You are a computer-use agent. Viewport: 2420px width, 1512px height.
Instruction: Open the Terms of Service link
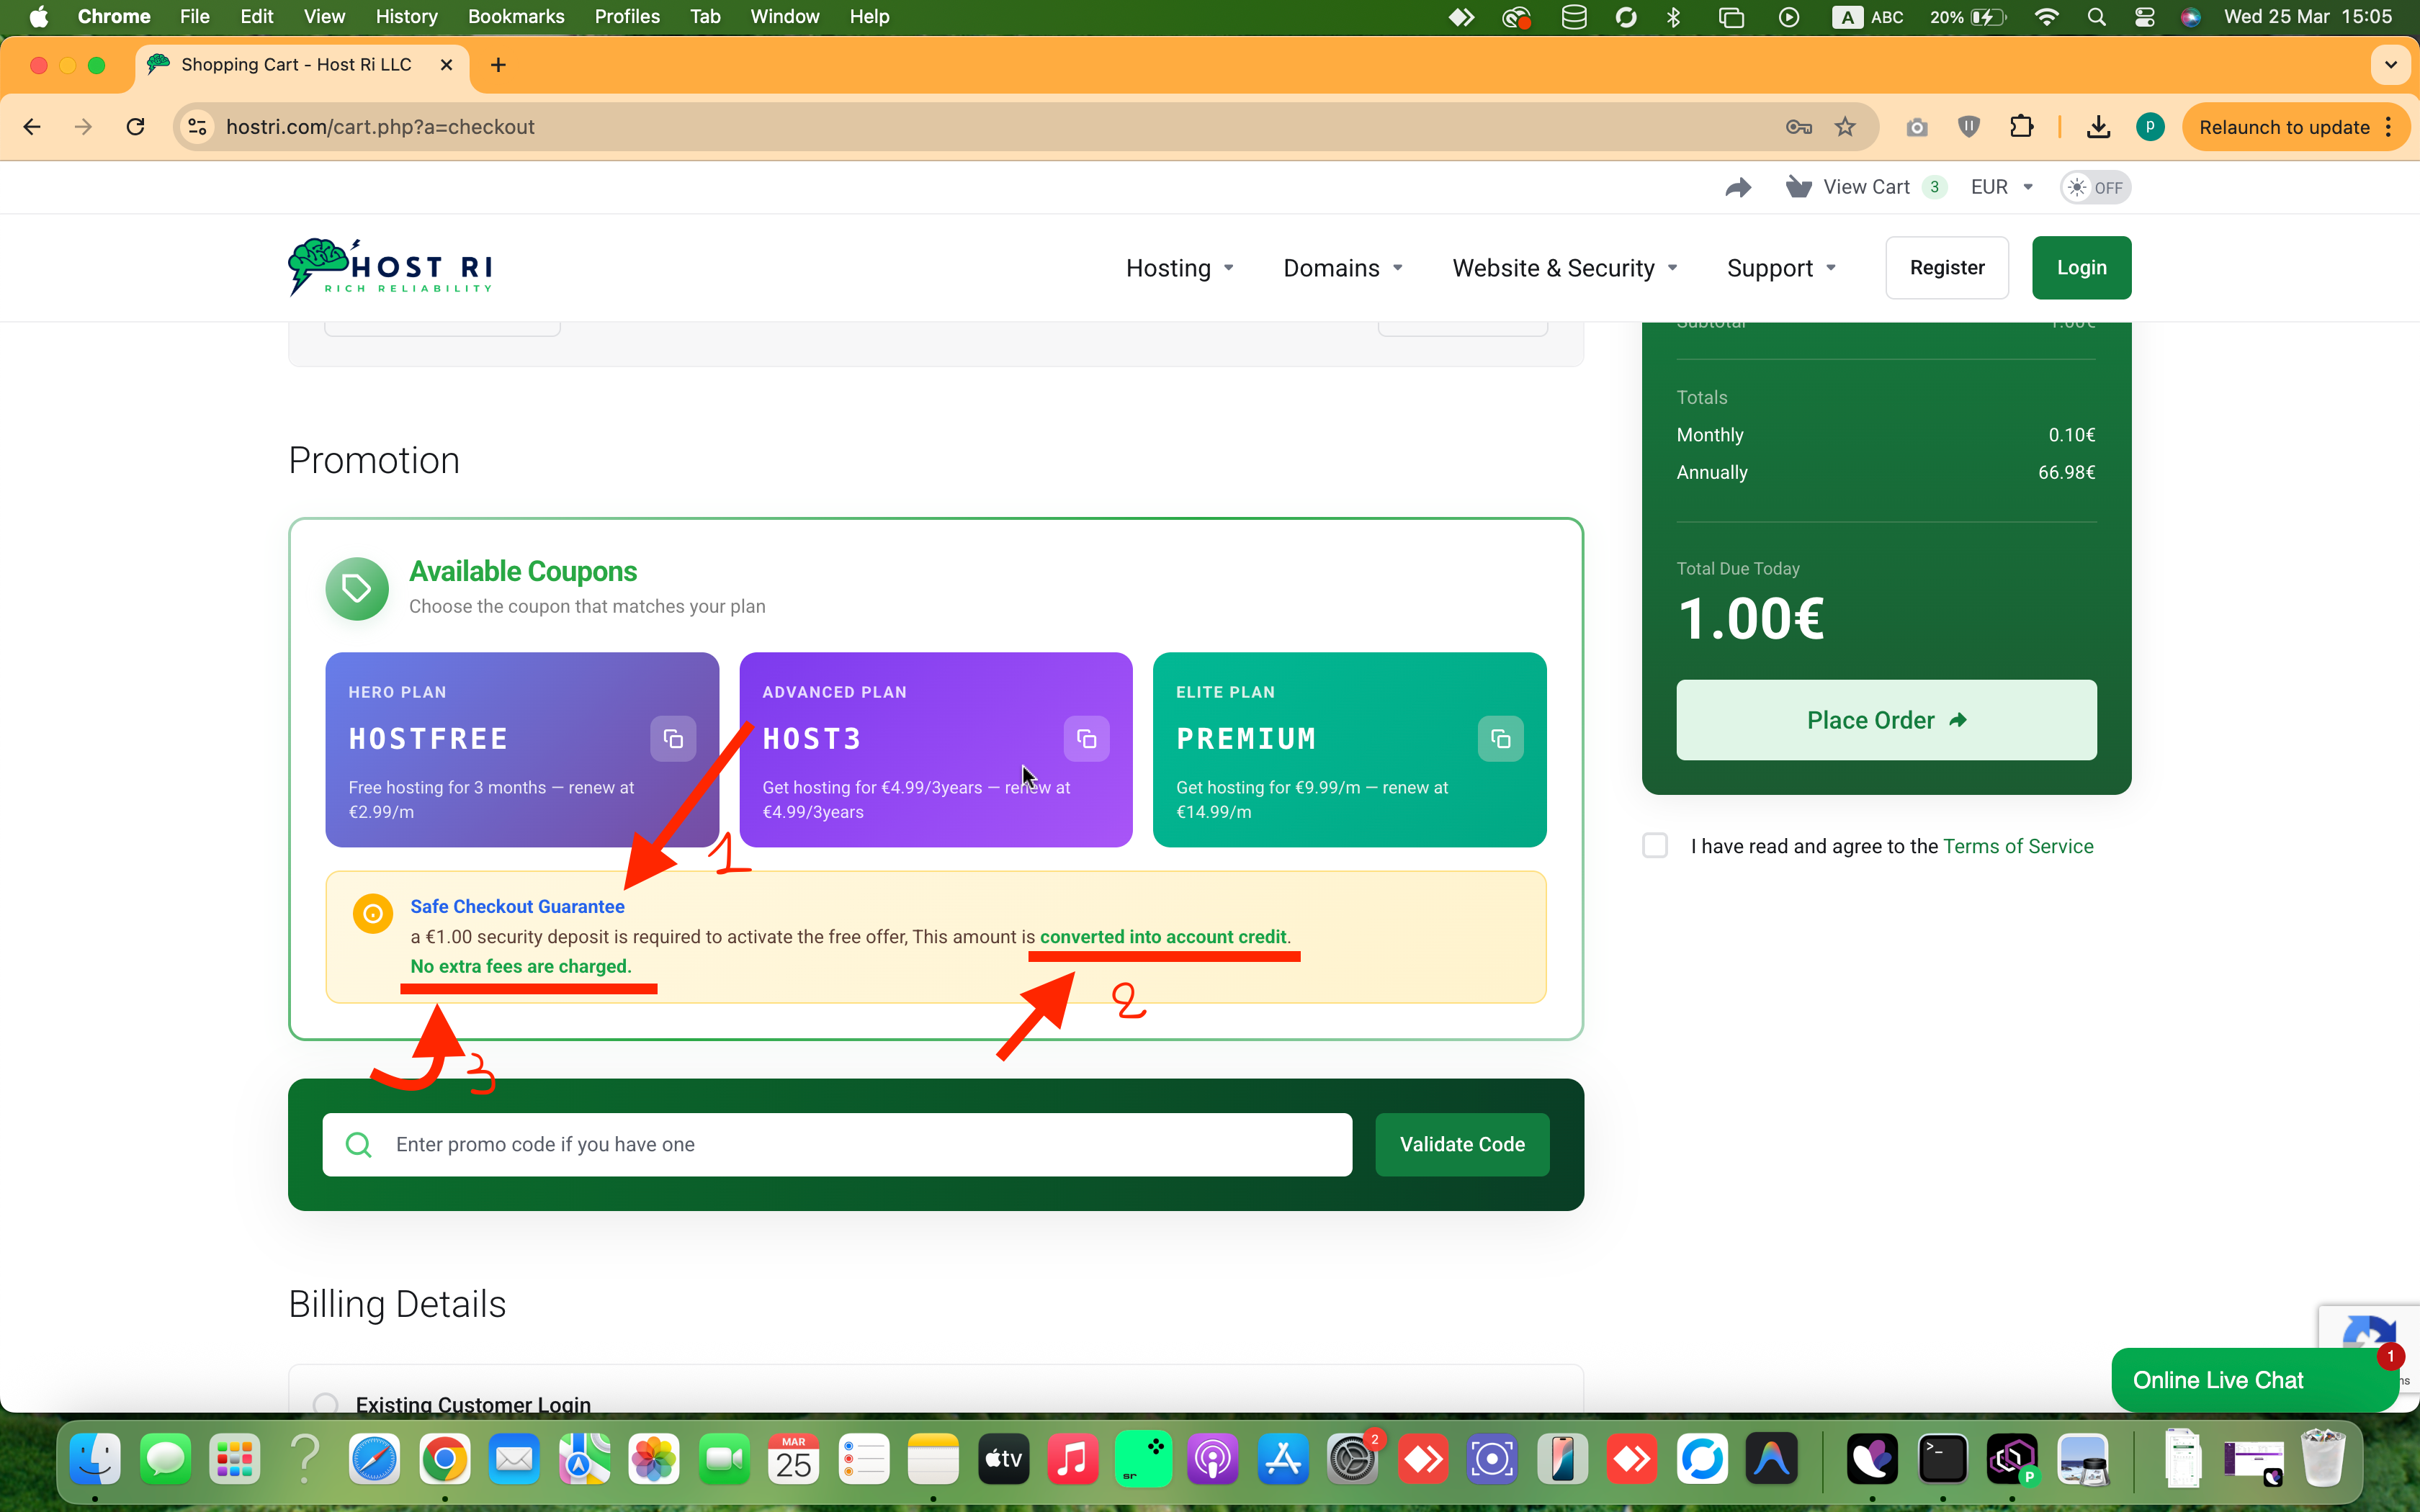point(2017,846)
